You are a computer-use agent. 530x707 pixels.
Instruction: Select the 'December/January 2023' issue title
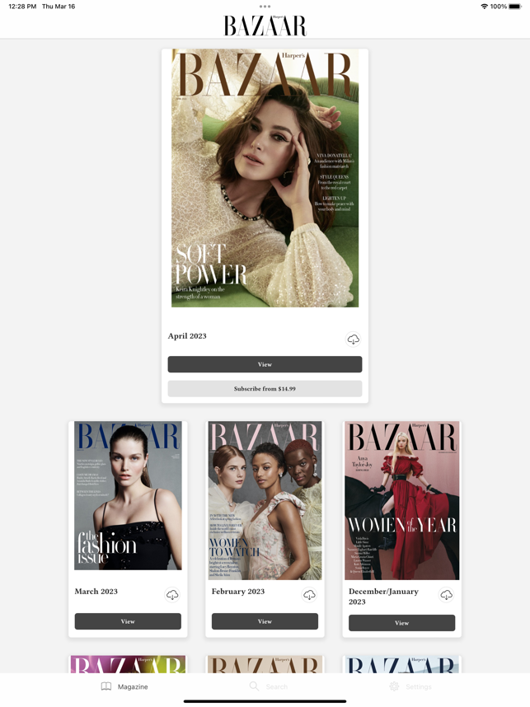(383, 596)
